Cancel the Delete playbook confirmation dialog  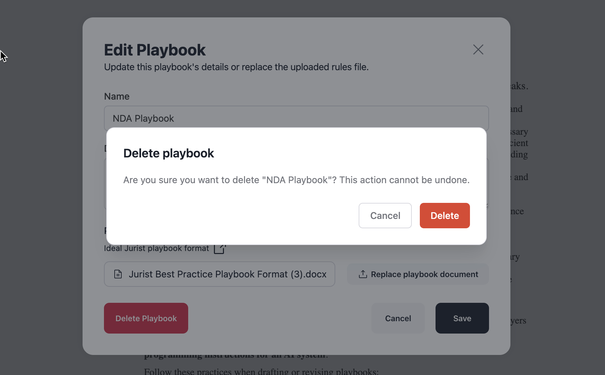point(385,216)
